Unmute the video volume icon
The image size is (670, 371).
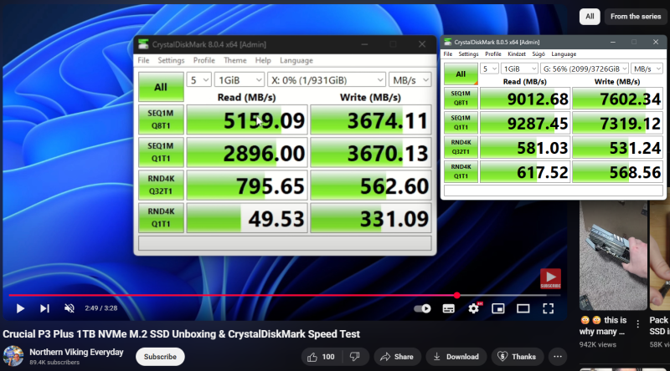click(x=70, y=308)
